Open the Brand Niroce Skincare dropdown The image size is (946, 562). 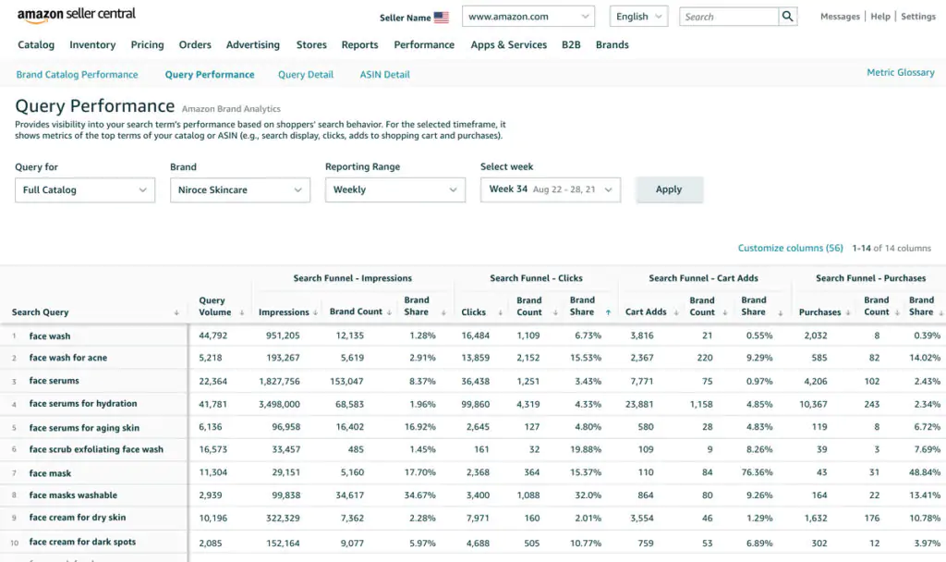pyautogui.click(x=240, y=190)
